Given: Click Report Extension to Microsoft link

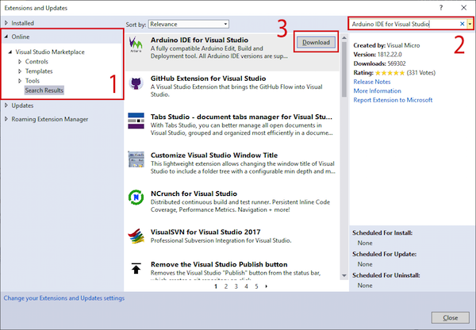Looking at the screenshot, I should [393, 100].
